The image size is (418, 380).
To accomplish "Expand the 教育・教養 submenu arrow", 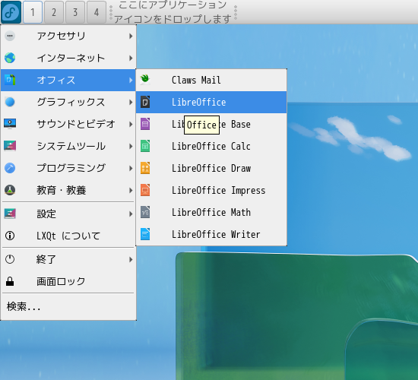I will 131,191.
